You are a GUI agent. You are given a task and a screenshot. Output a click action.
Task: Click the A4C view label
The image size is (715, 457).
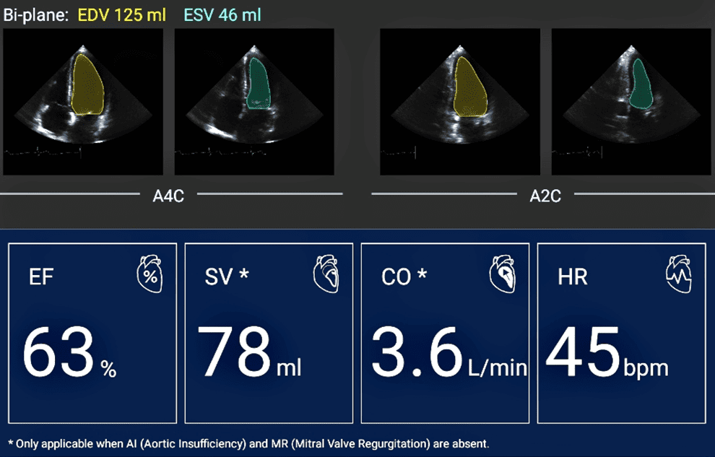click(x=168, y=196)
